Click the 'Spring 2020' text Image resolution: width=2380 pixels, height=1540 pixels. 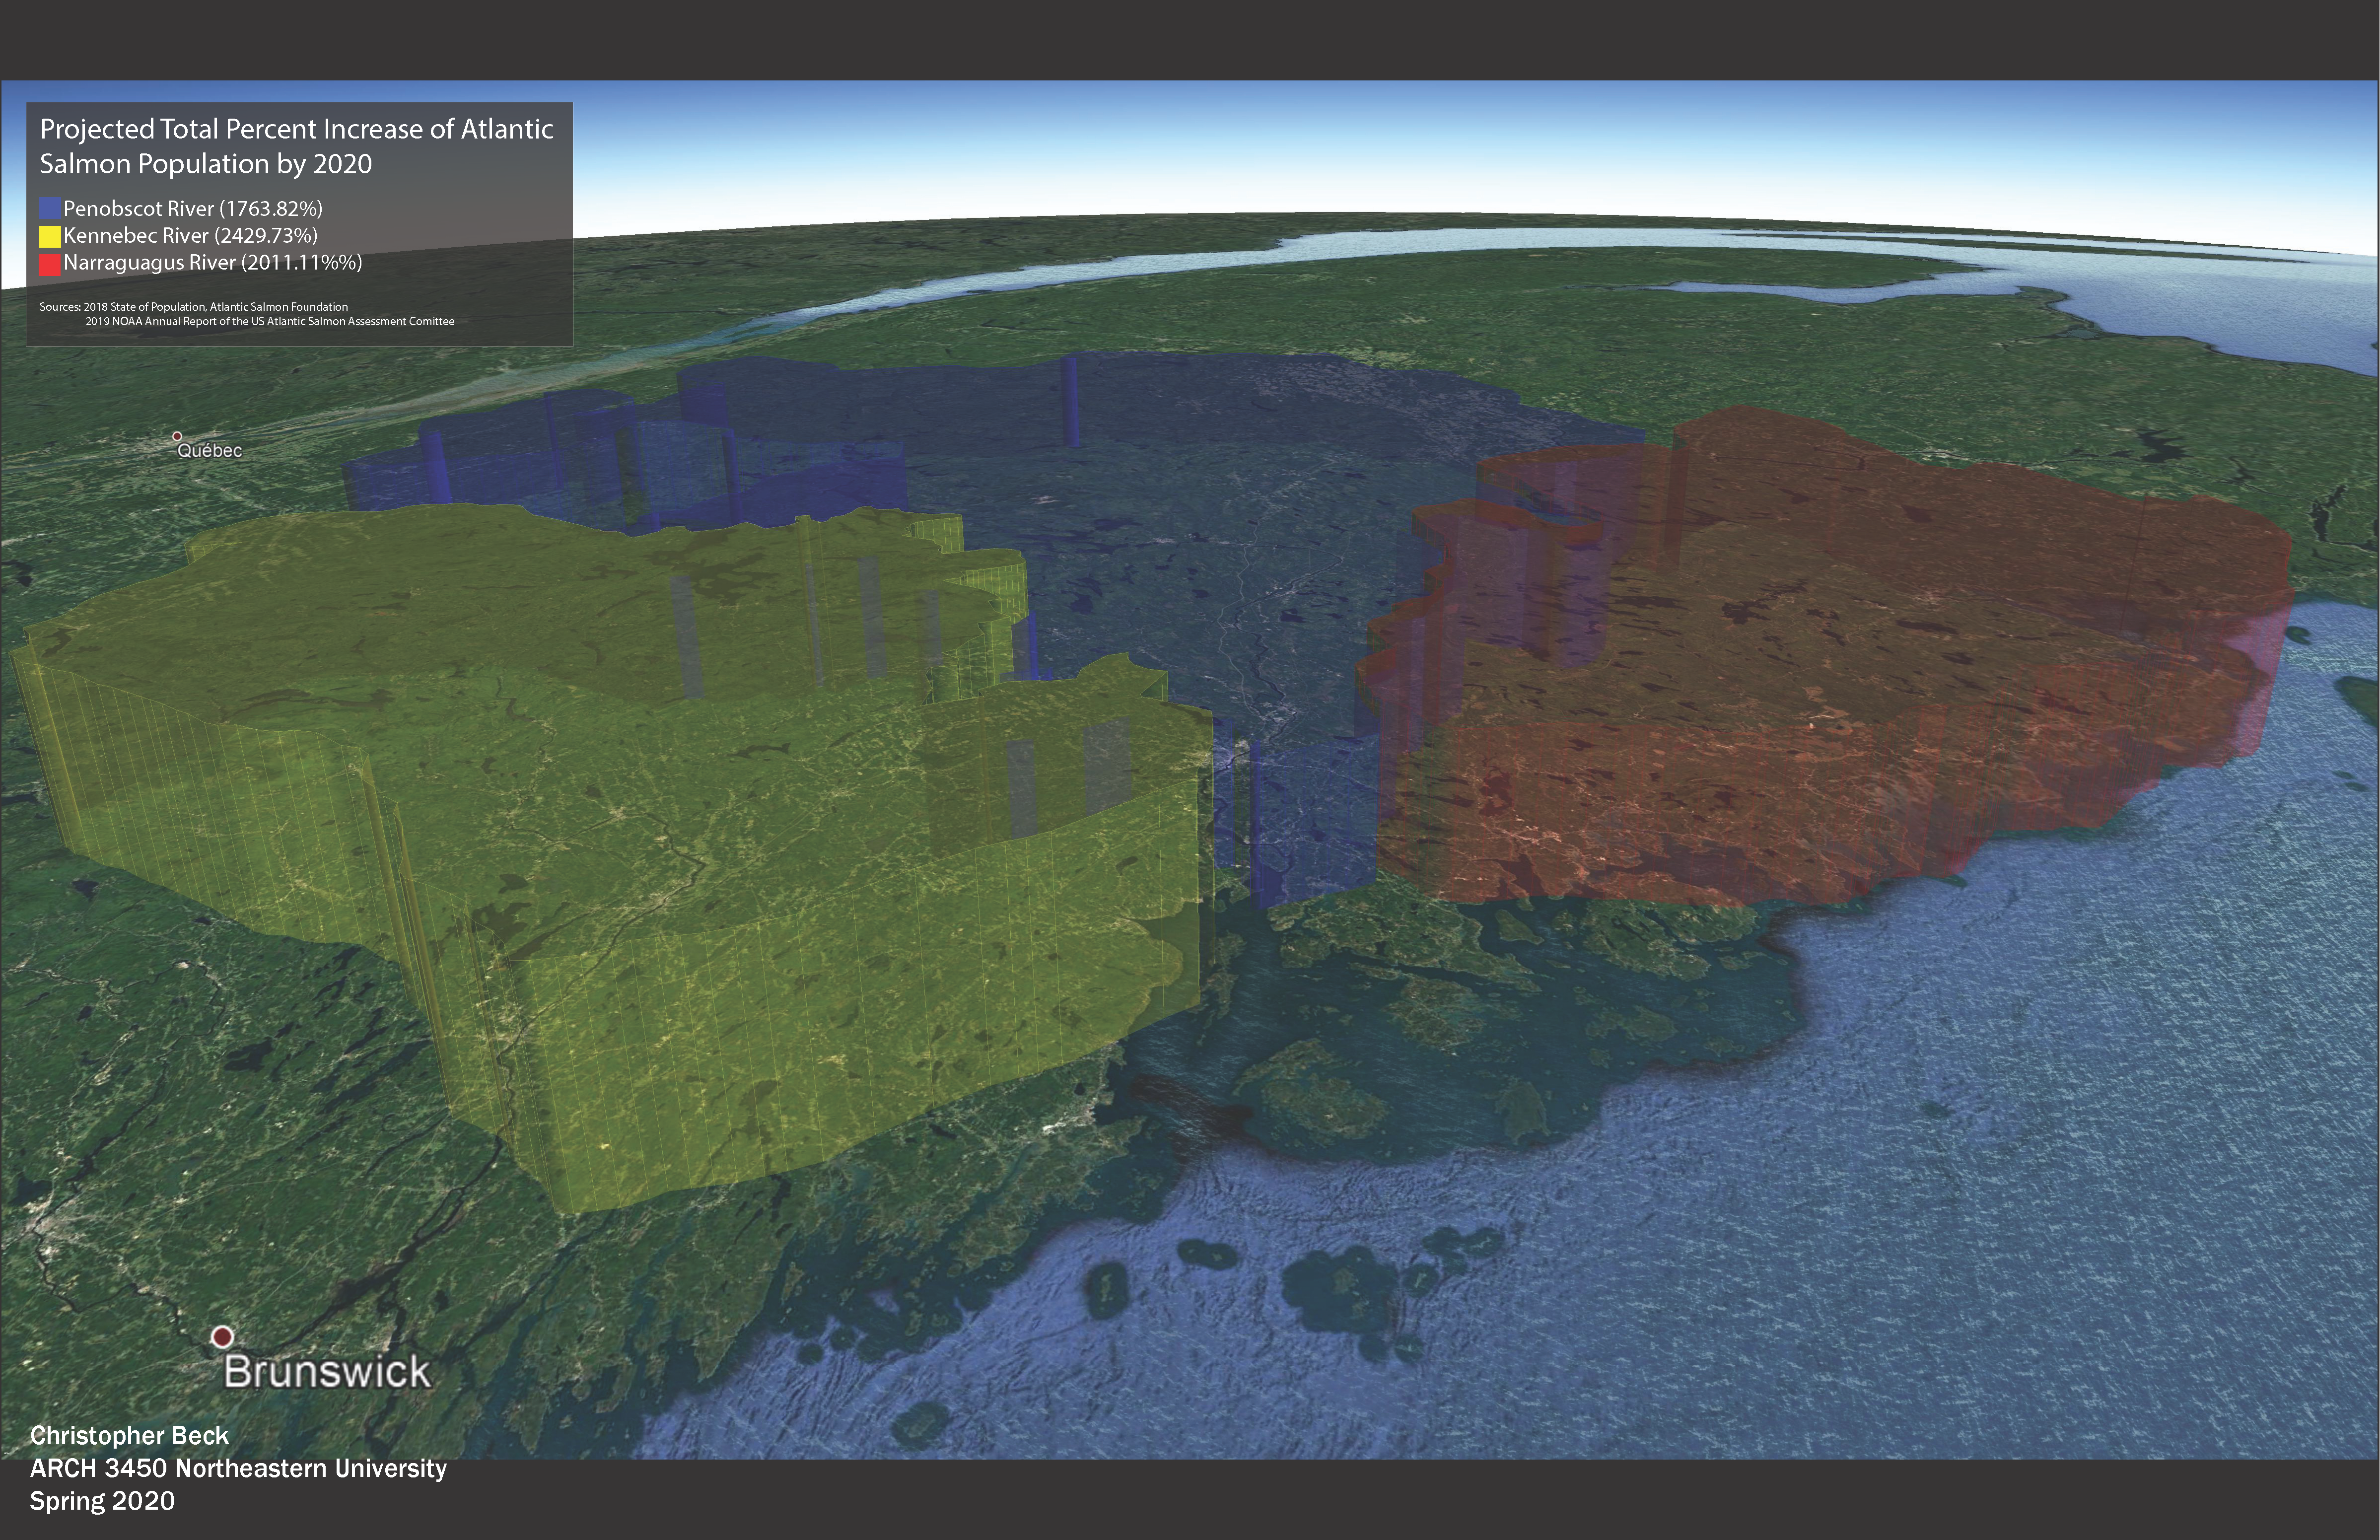point(102,1501)
